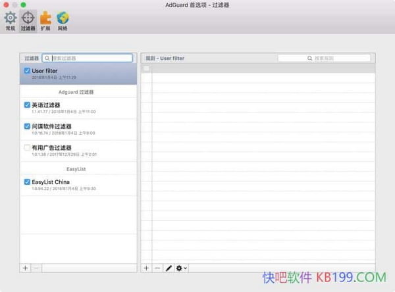Disable the 英语过滤器 checkbox
395x292 pixels.
tap(27, 105)
